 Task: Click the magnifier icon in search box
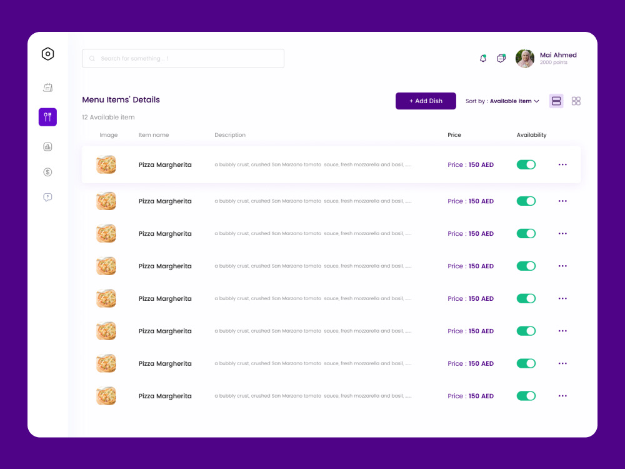[92, 59]
